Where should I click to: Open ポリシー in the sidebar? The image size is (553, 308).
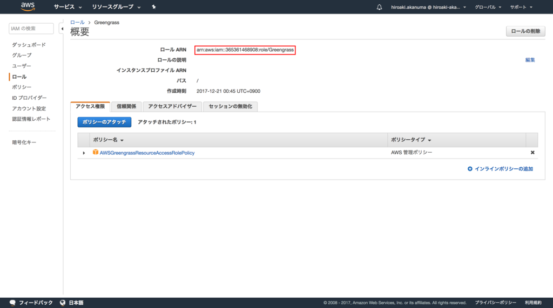[22, 87]
